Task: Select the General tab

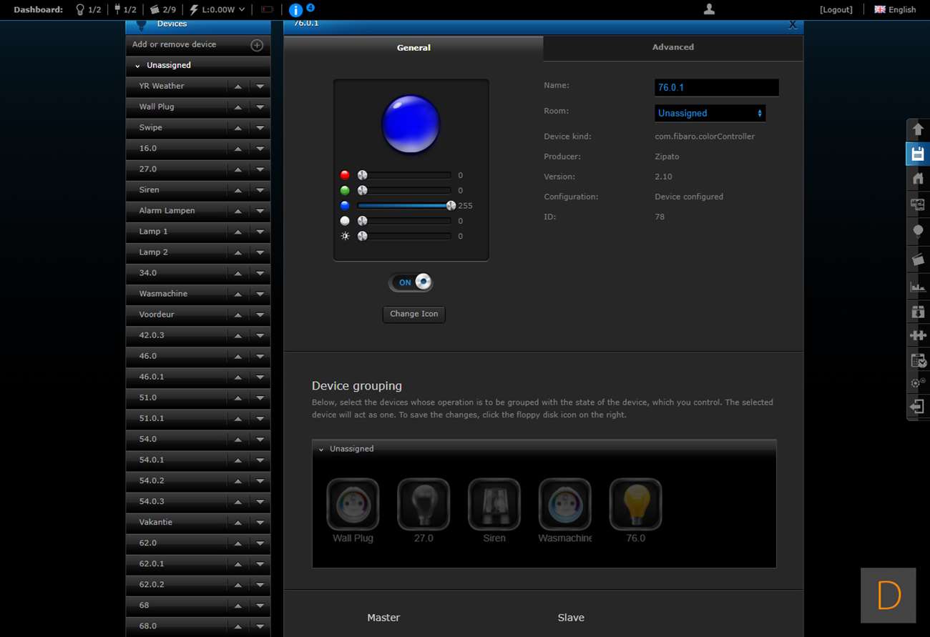Action: (x=413, y=48)
